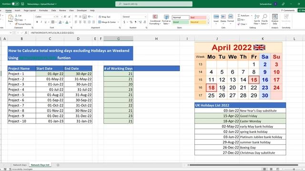305x171 pixels.
Task: Click AutoSum sigma
Action: (x=244, y=16)
